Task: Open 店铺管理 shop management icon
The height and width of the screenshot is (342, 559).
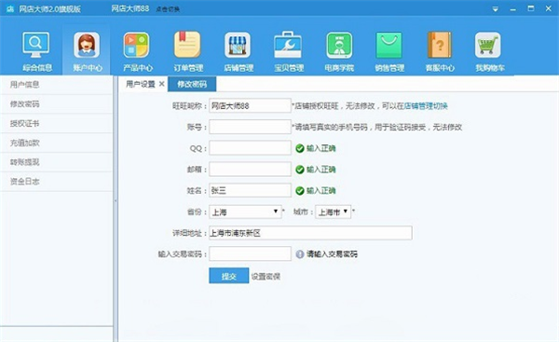Action: tap(238, 45)
